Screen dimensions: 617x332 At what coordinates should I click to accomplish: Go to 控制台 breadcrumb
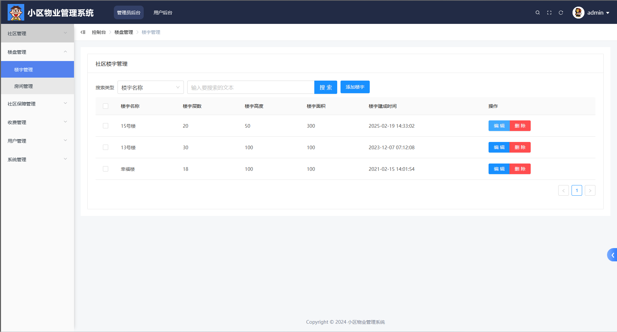[x=99, y=32]
